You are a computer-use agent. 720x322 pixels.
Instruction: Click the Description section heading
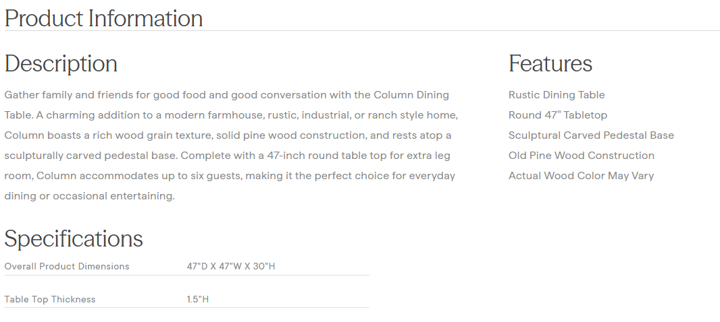[x=61, y=64]
